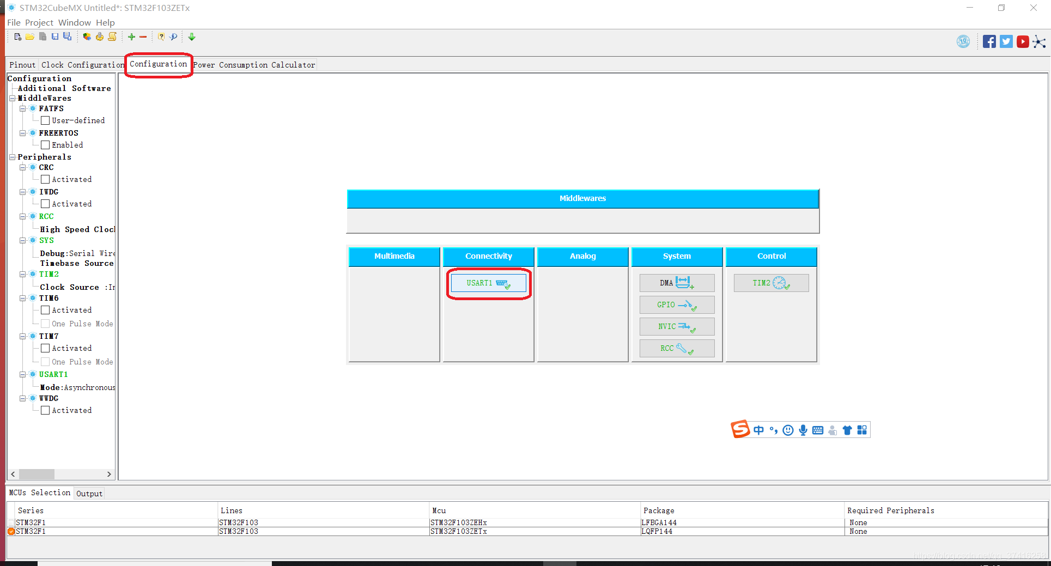
Task: Select the STM32F103ZETx row radio marker
Action: [11, 531]
